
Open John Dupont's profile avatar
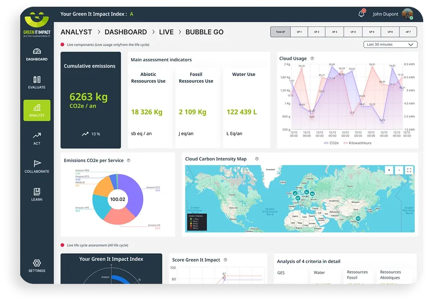click(407, 14)
